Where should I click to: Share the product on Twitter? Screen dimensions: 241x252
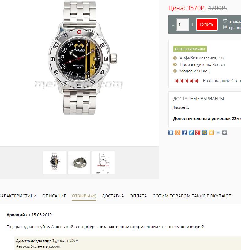(191, 132)
